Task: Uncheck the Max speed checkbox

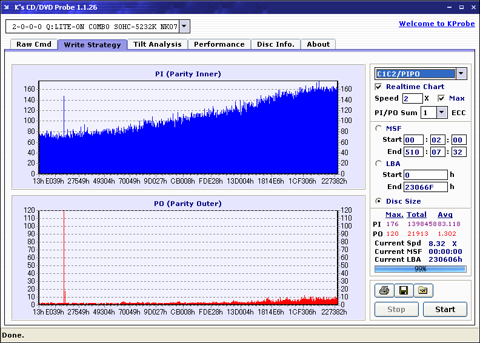Action: click(x=441, y=98)
